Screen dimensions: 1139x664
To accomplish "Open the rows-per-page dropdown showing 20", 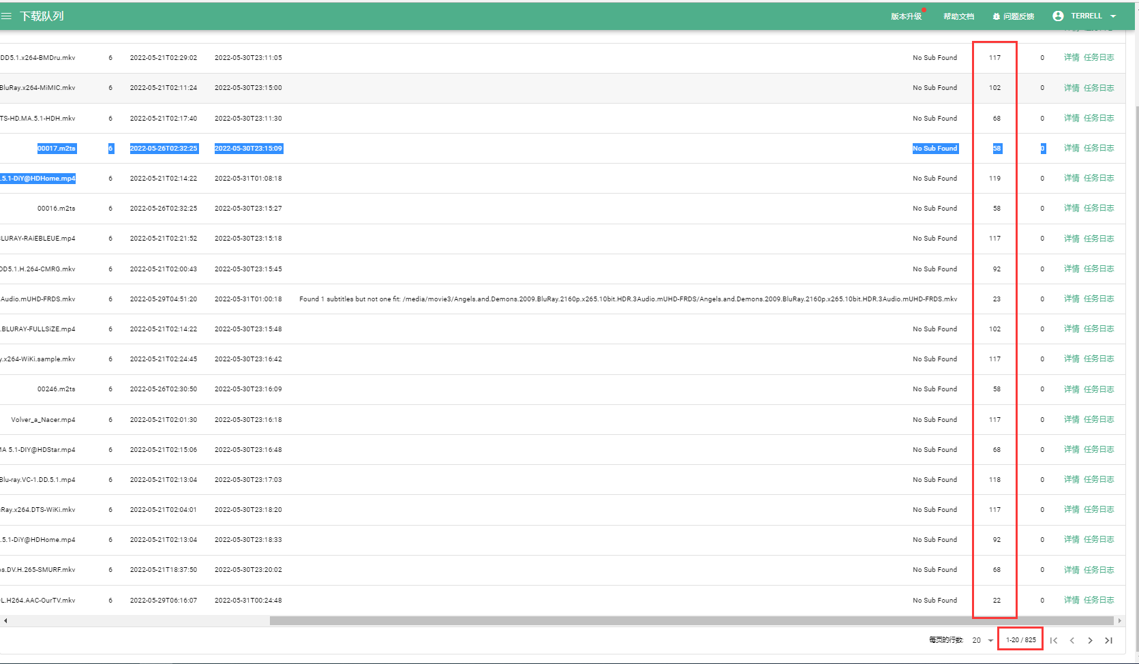I will pyautogui.click(x=983, y=640).
